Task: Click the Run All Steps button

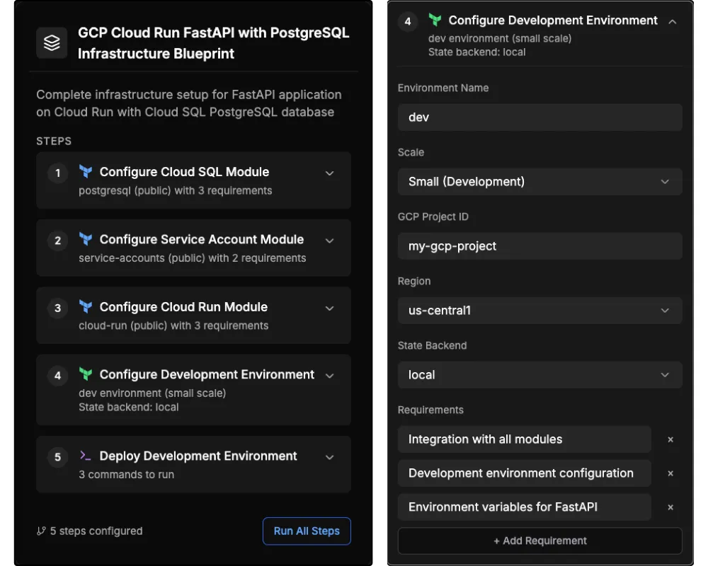Action: 307,531
